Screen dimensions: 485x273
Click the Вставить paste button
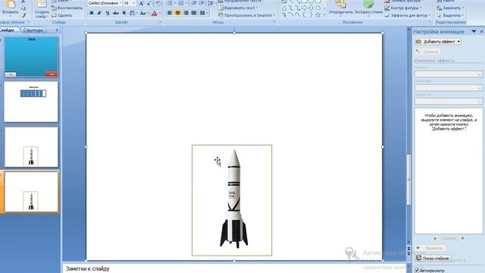coord(10,8)
